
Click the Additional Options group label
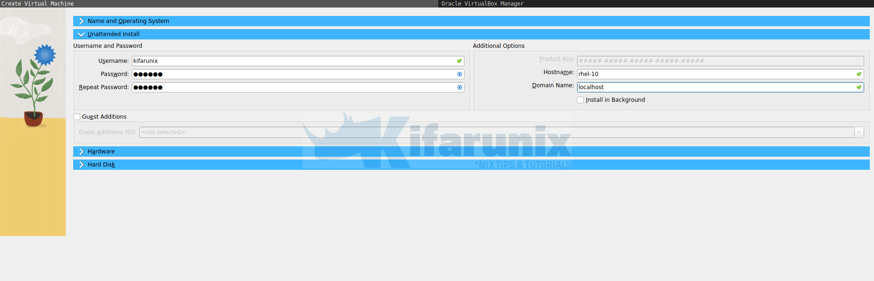pyautogui.click(x=499, y=46)
